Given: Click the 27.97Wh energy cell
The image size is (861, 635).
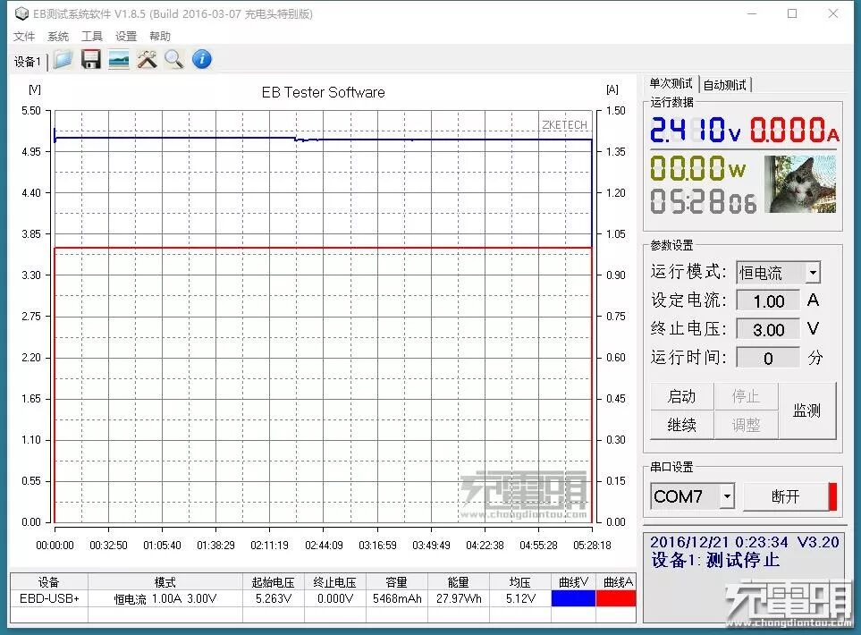Looking at the screenshot, I should [459, 598].
